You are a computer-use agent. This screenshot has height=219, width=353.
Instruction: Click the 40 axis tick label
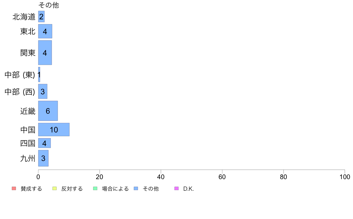pyautogui.click(x=161, y=177)
